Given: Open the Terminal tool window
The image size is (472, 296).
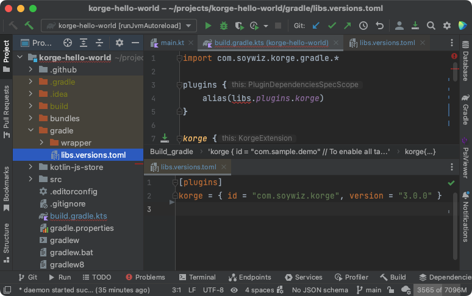Looking at the screenshot, I should pyautogui.click(x=197, y=277).
